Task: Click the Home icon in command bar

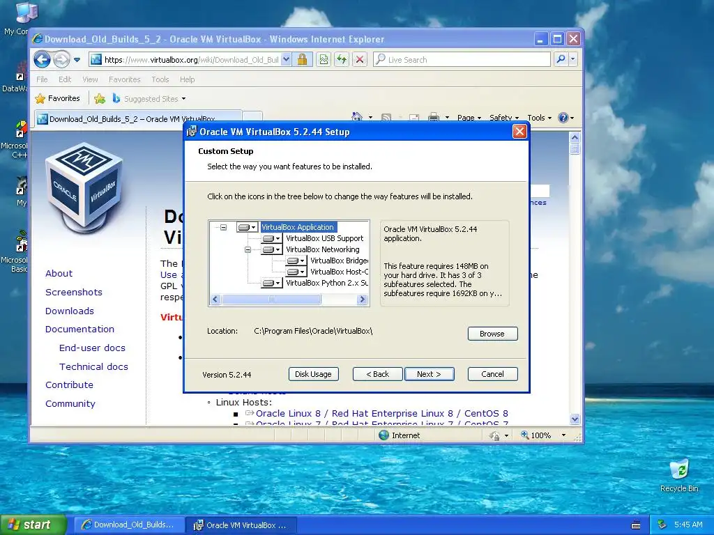Action: [357, 117]
